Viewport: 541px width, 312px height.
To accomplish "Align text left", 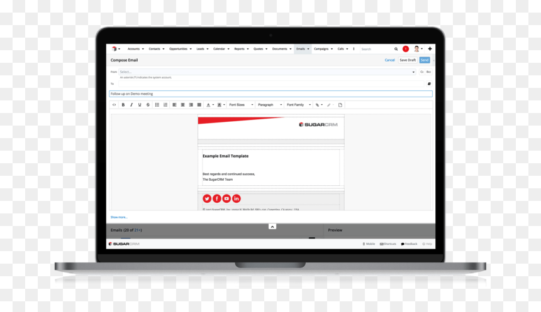I will [175, 105].
